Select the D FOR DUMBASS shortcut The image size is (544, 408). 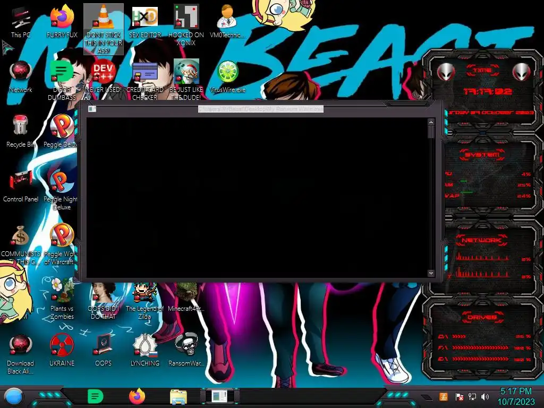62,81
